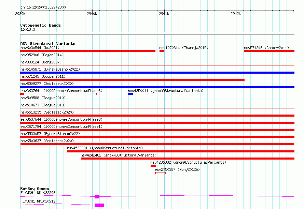Open nsv4242482 (gnomADStructuralVariants) label
Viewport: 304px width, 209px height.
click(x=119, y=155)
